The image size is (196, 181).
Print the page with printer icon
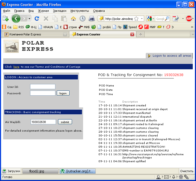[92, 19]
